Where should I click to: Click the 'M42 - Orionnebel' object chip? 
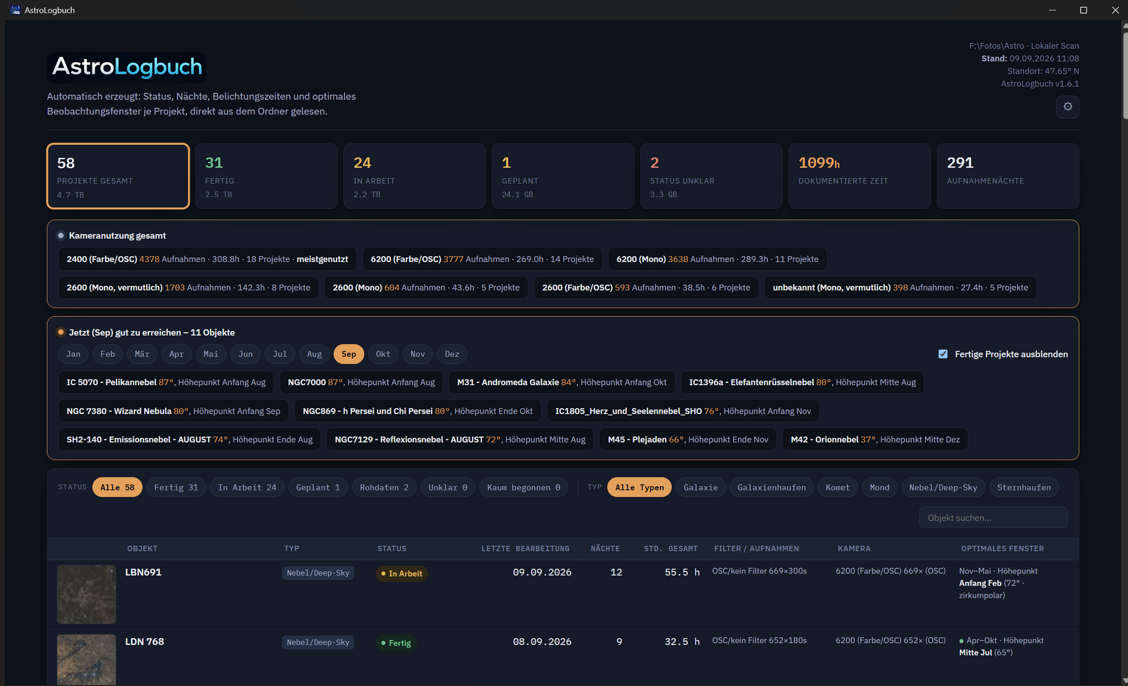tap(875, 440)
